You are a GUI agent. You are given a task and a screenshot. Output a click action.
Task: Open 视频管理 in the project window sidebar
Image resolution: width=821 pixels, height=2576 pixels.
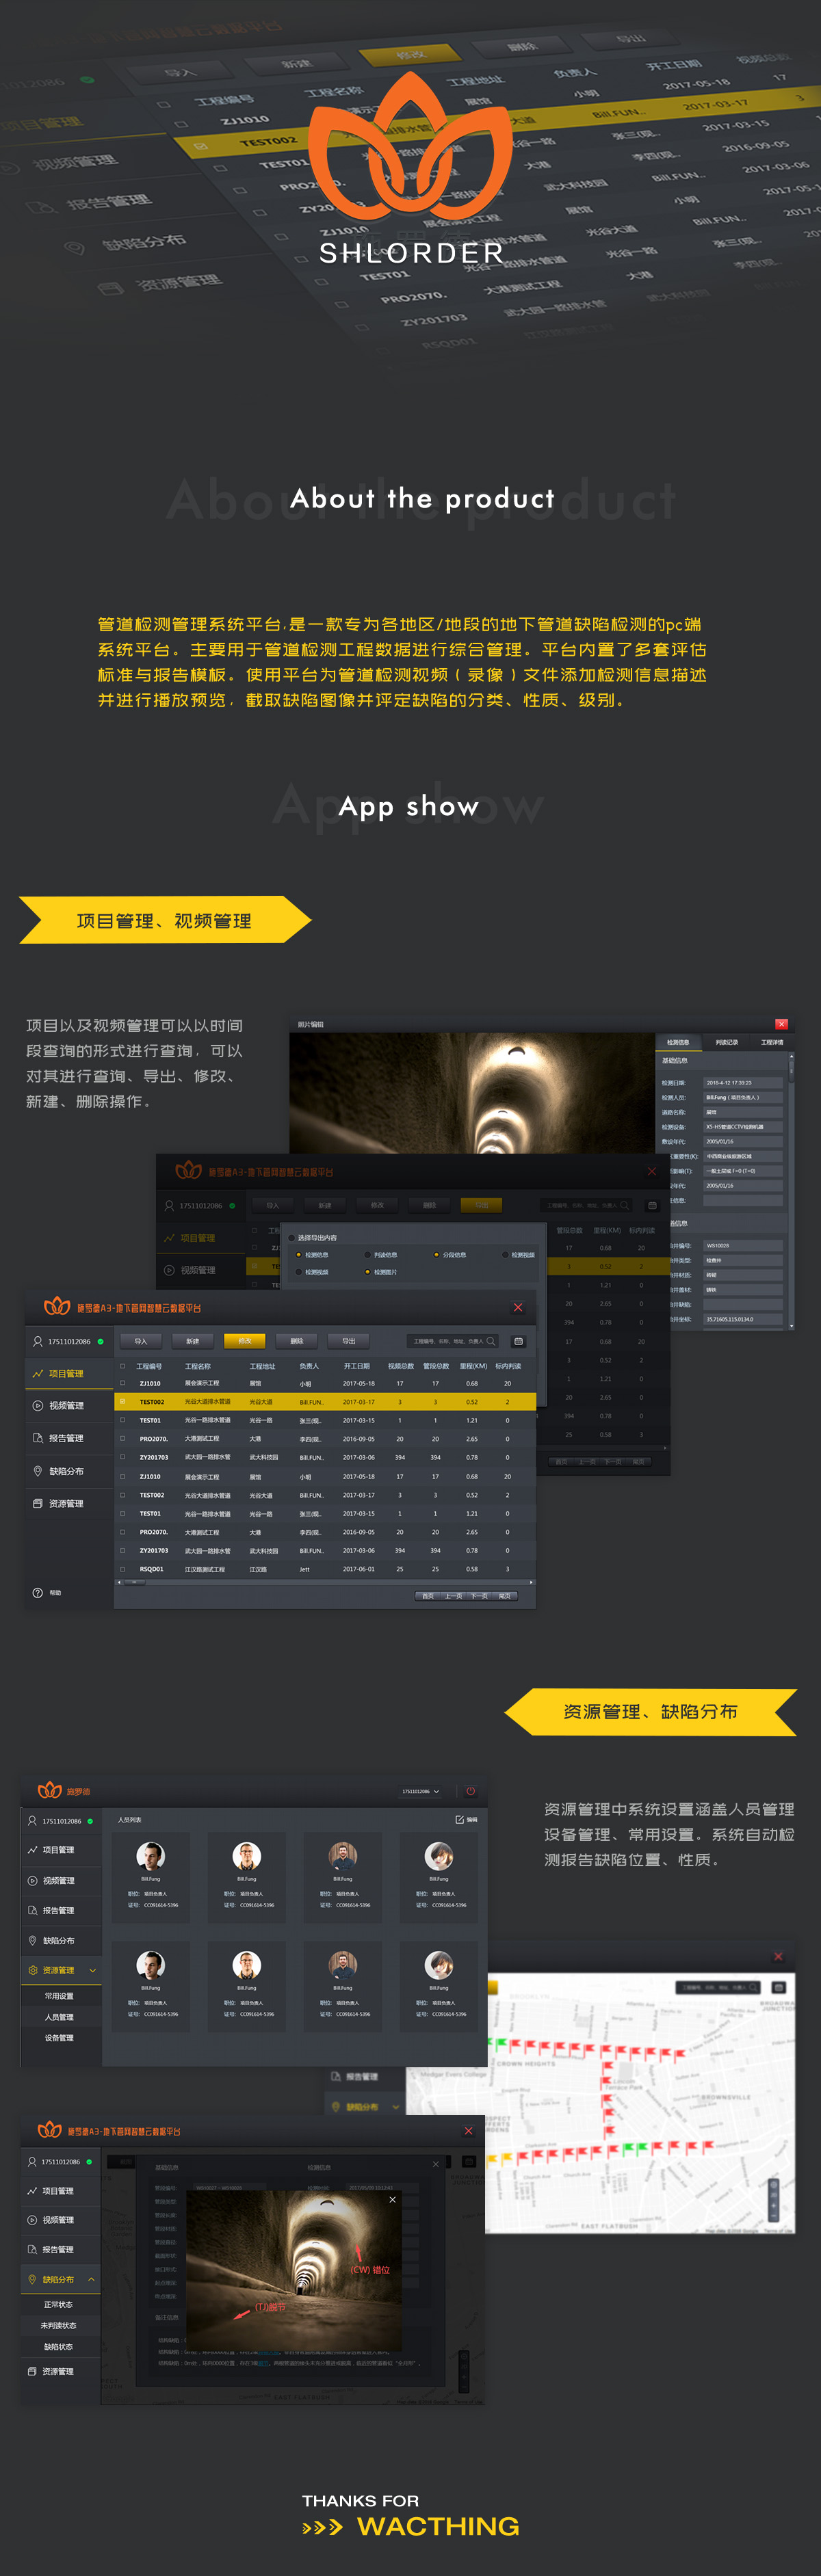click(x=66, y=1405)
